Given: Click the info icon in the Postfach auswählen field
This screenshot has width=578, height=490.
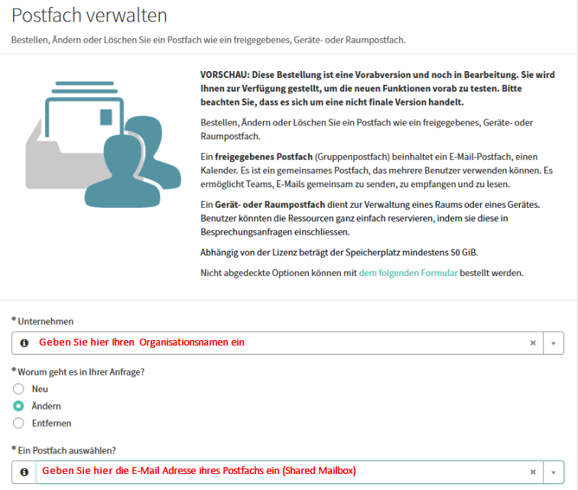Looking at the screenshot, I should 24,472.
